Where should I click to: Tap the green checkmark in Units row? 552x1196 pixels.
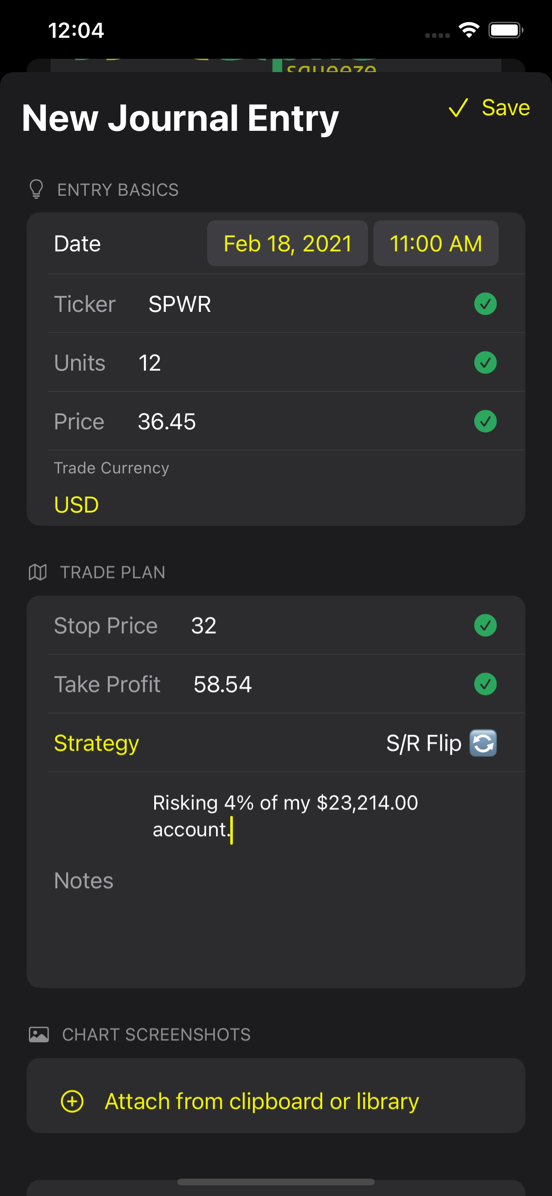(485, 363)
